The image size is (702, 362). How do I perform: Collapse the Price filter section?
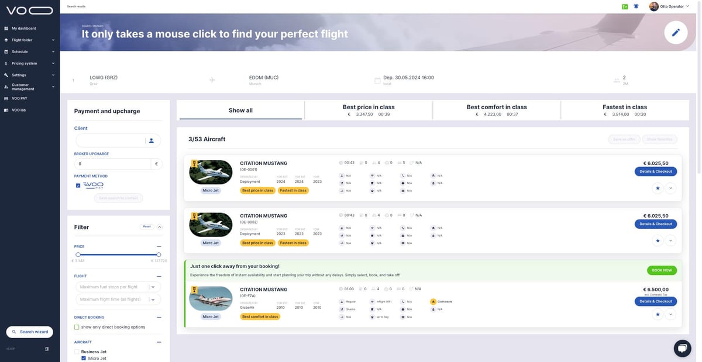click(x=159, y=246)
